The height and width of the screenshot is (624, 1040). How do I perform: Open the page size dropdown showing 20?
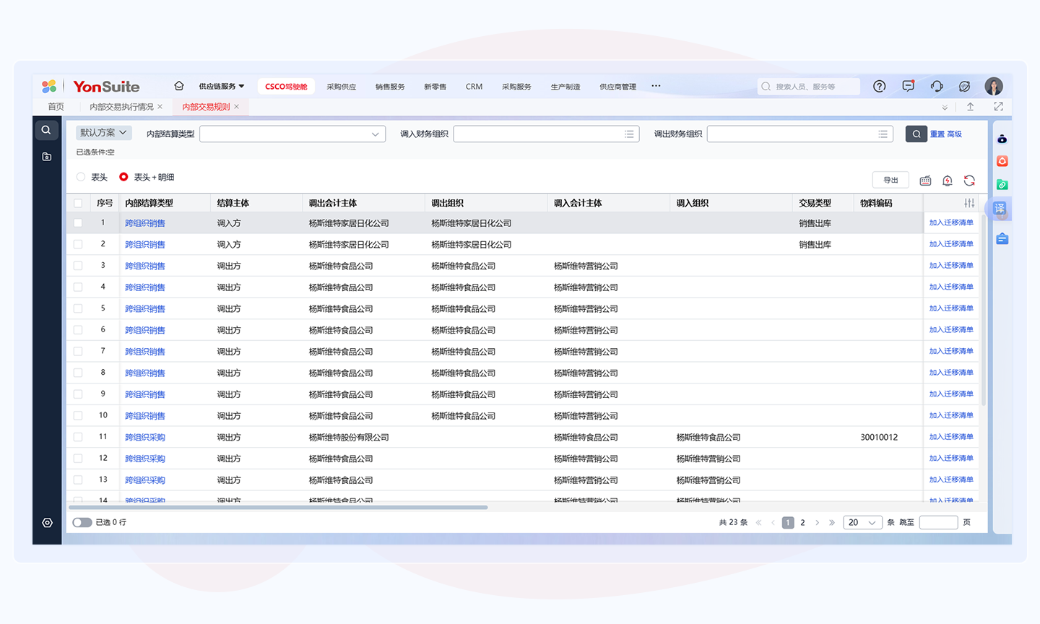point(862,522)
